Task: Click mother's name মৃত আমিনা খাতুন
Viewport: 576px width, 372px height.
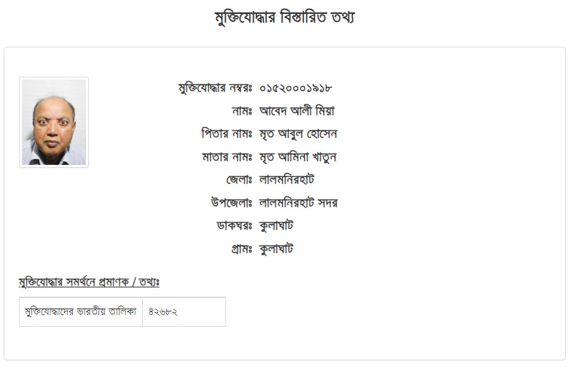Action: 298,157
